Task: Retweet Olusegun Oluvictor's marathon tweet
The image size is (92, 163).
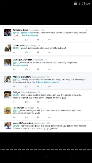Action: click(x=26, y=70)
